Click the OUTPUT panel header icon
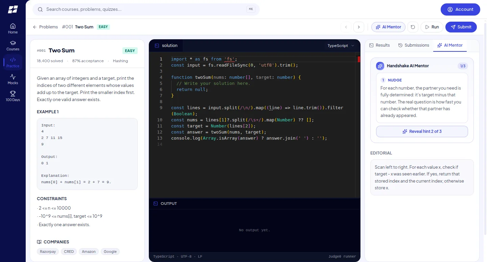487x262 pixels. [x=156, y=204]
